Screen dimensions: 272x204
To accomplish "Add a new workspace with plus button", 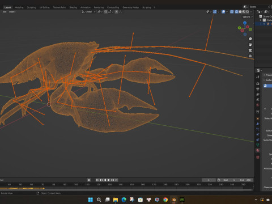I will 155,7.
